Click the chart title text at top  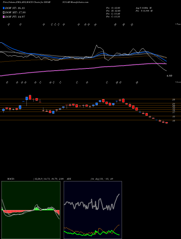pos(46,2)
